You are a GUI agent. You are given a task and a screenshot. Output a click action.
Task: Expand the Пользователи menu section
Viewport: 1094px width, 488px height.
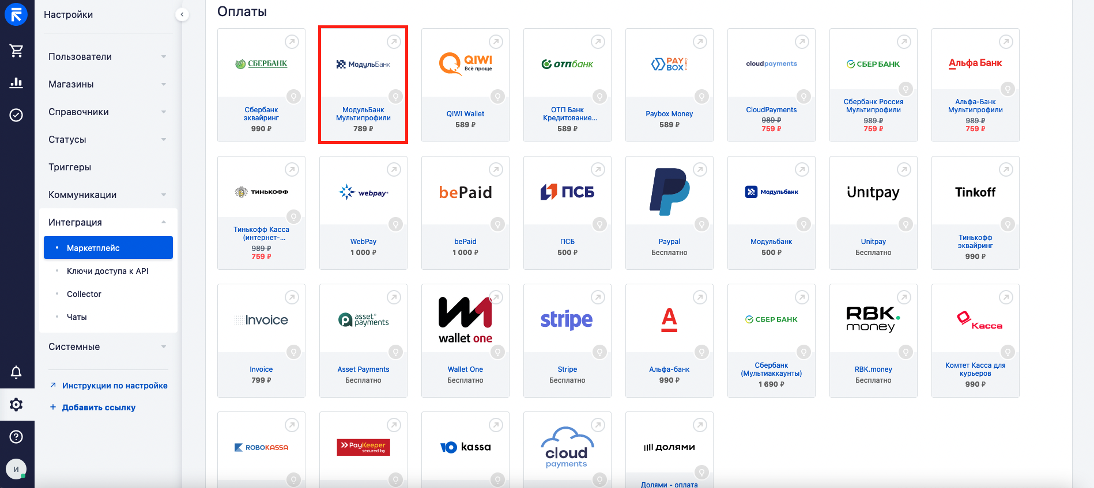tap(108, 56)
